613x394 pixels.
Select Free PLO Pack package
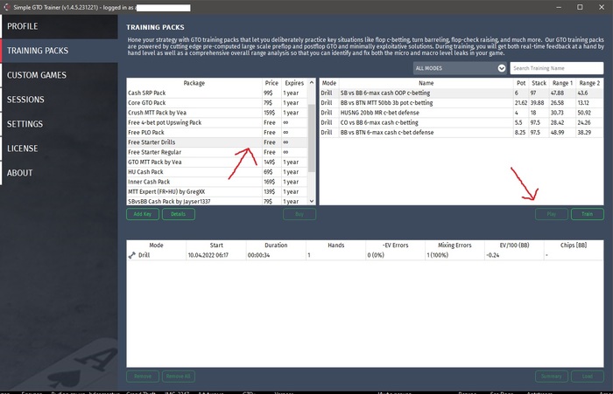click(217, 133)
